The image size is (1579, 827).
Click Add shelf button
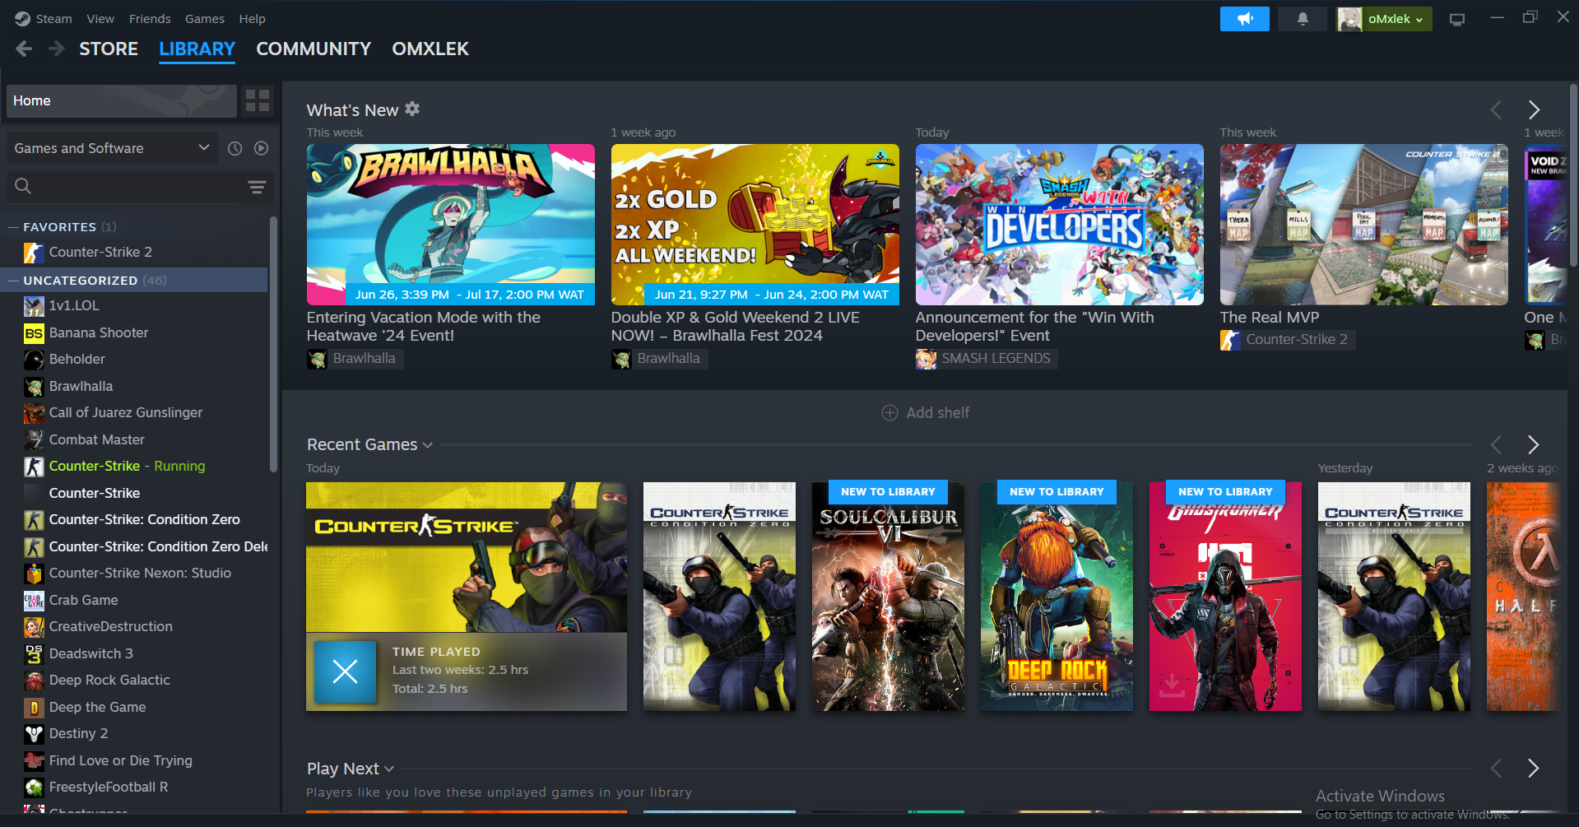[x=926, y=413]
